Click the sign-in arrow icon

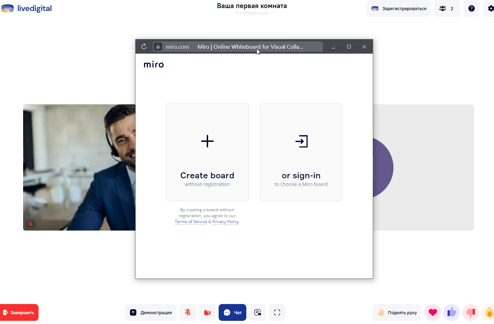click(x=301, y=141)
